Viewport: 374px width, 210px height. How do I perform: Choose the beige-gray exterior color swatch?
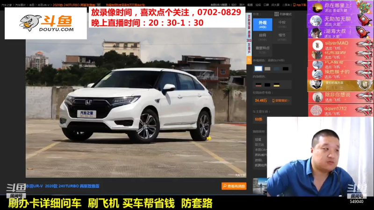tap(267, 69)
